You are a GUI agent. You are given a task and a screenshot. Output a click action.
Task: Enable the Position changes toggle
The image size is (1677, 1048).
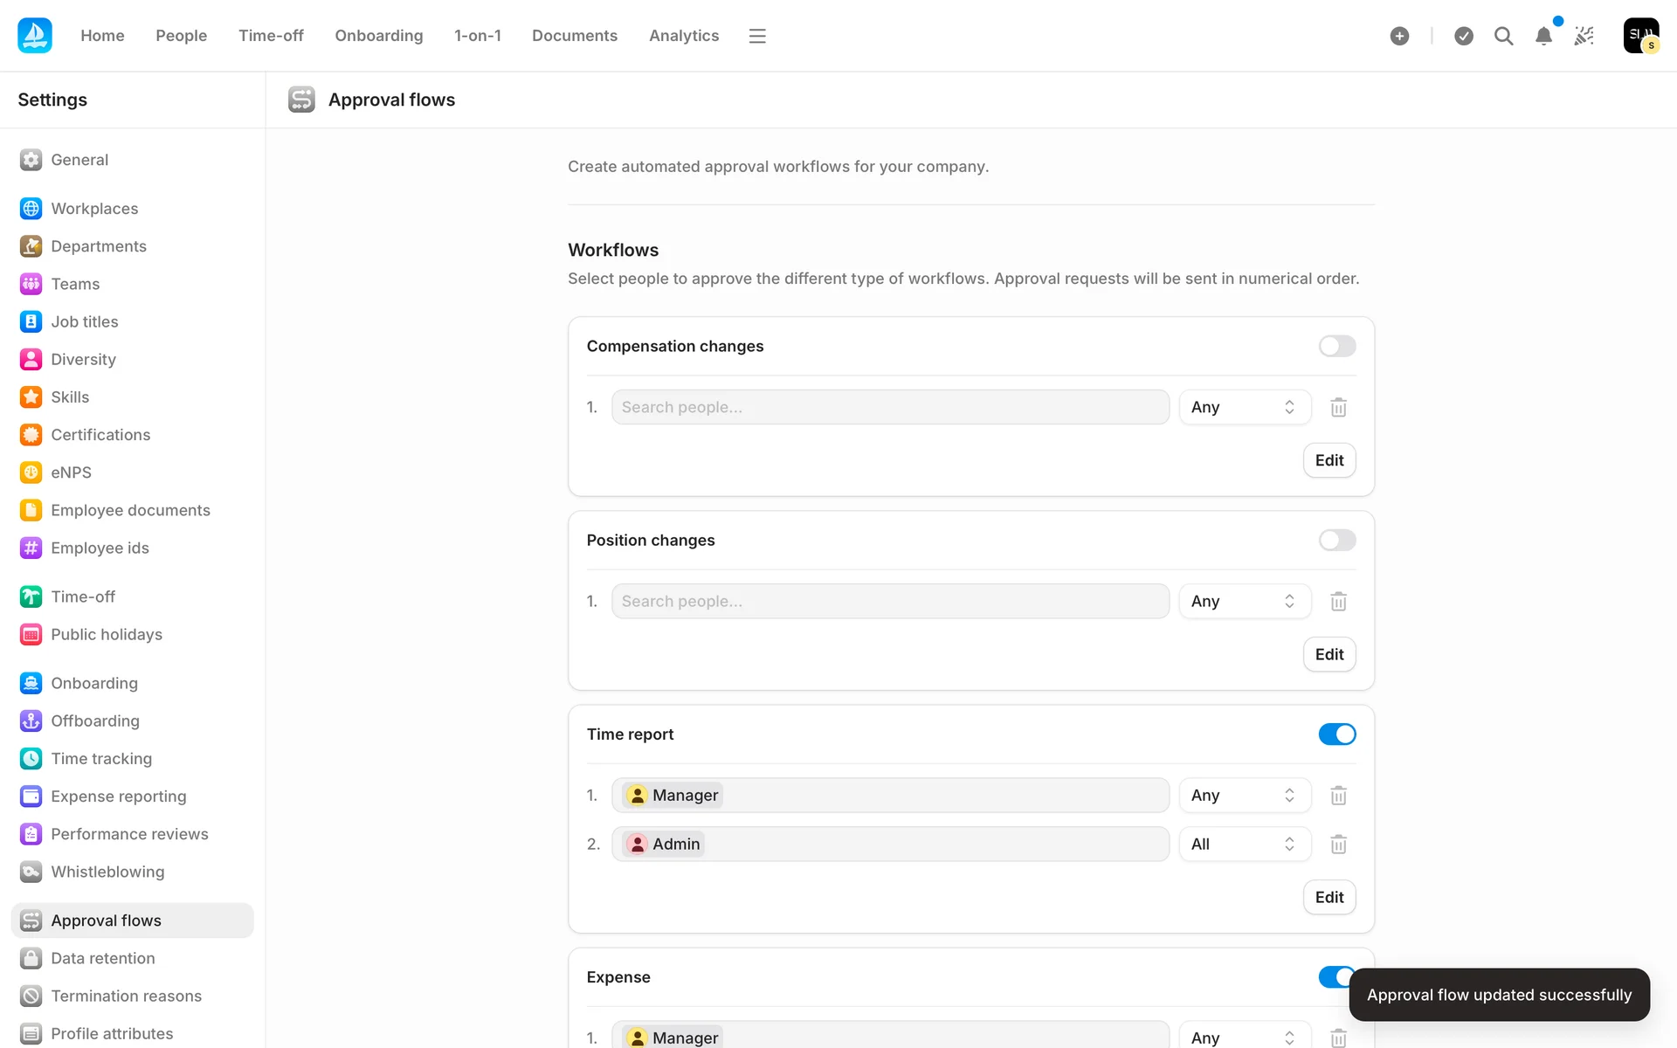(x=1336, y=540)
